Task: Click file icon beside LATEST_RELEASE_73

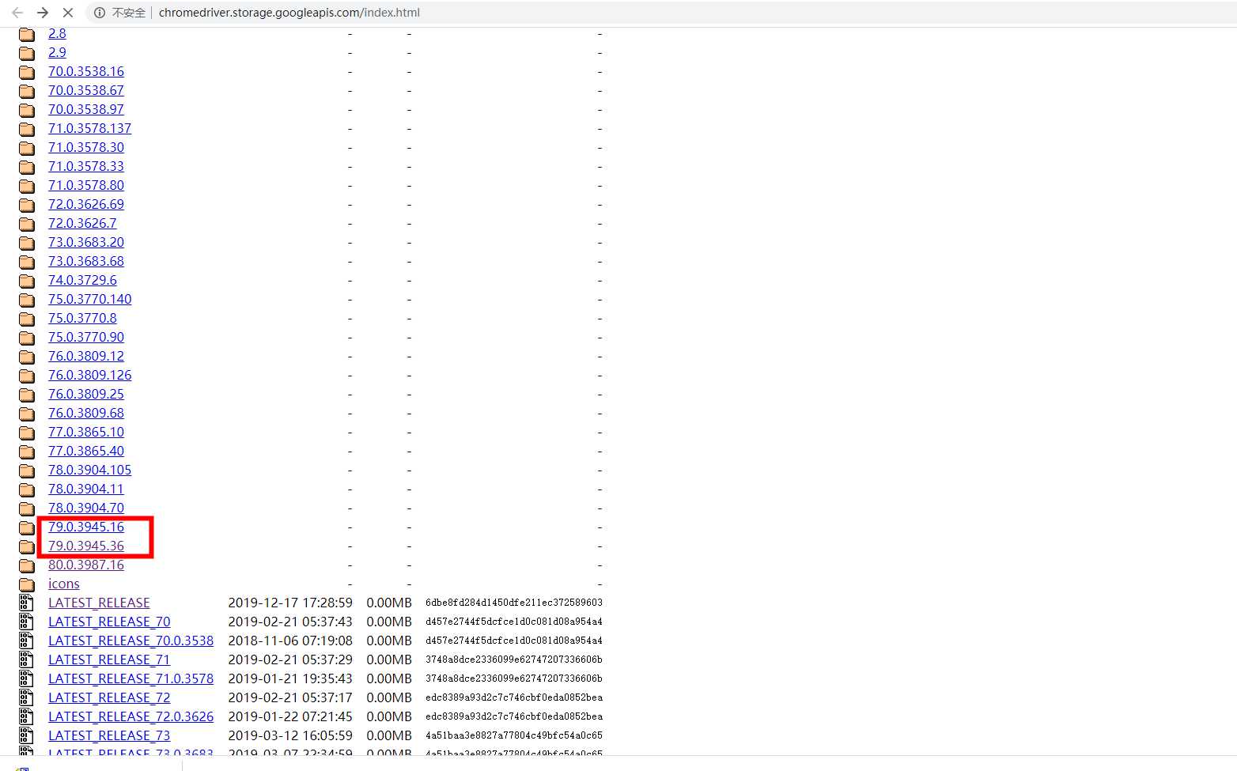Action: 26,735
